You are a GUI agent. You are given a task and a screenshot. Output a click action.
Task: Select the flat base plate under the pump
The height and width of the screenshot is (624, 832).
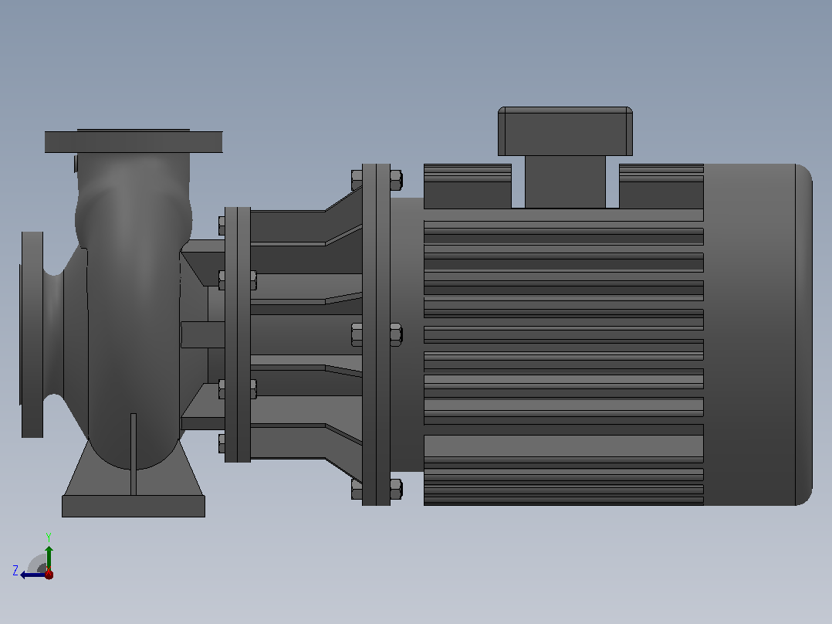point(134,506)
